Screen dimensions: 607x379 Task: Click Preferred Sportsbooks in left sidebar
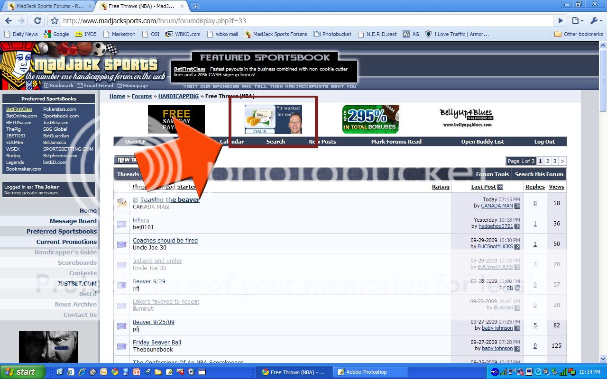pyautogui.click(x=62, y=232)
